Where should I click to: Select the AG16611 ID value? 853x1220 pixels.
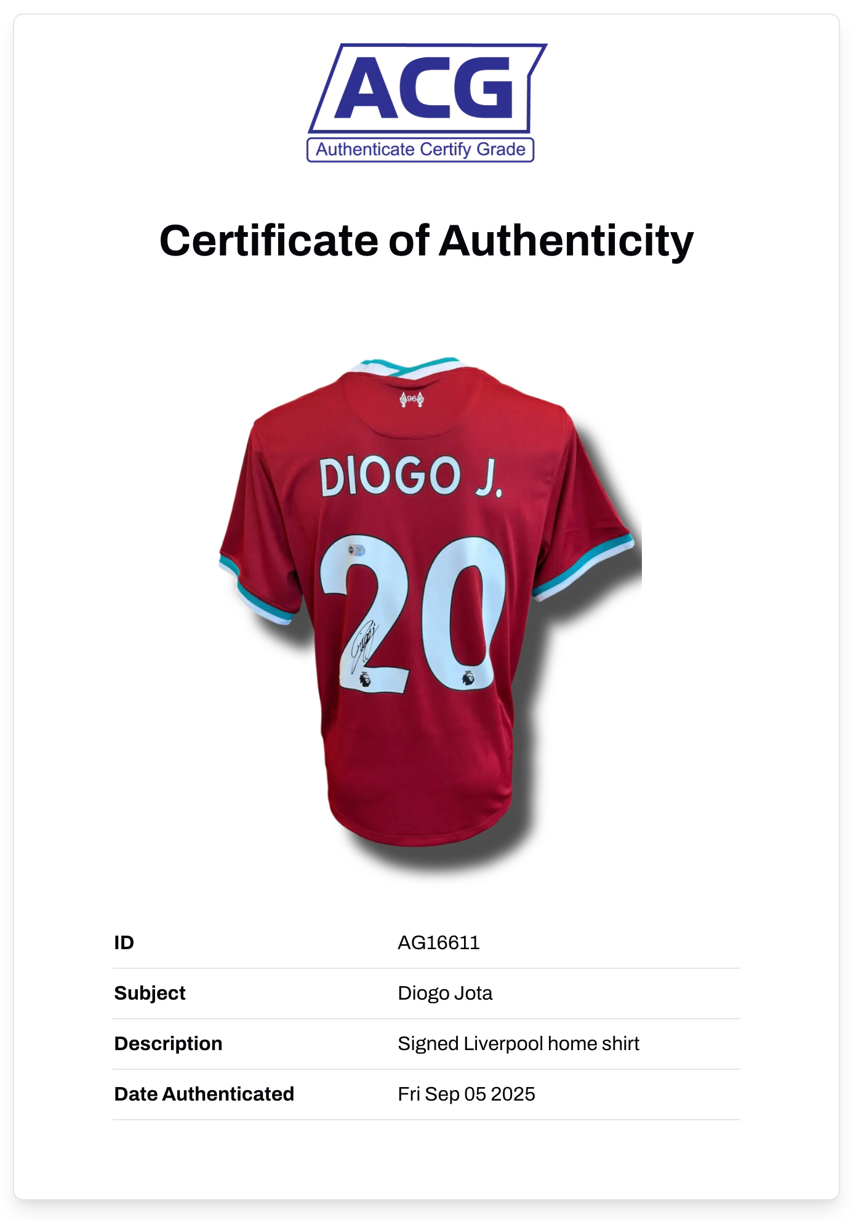pyautogui.click(x=438, y=942)
